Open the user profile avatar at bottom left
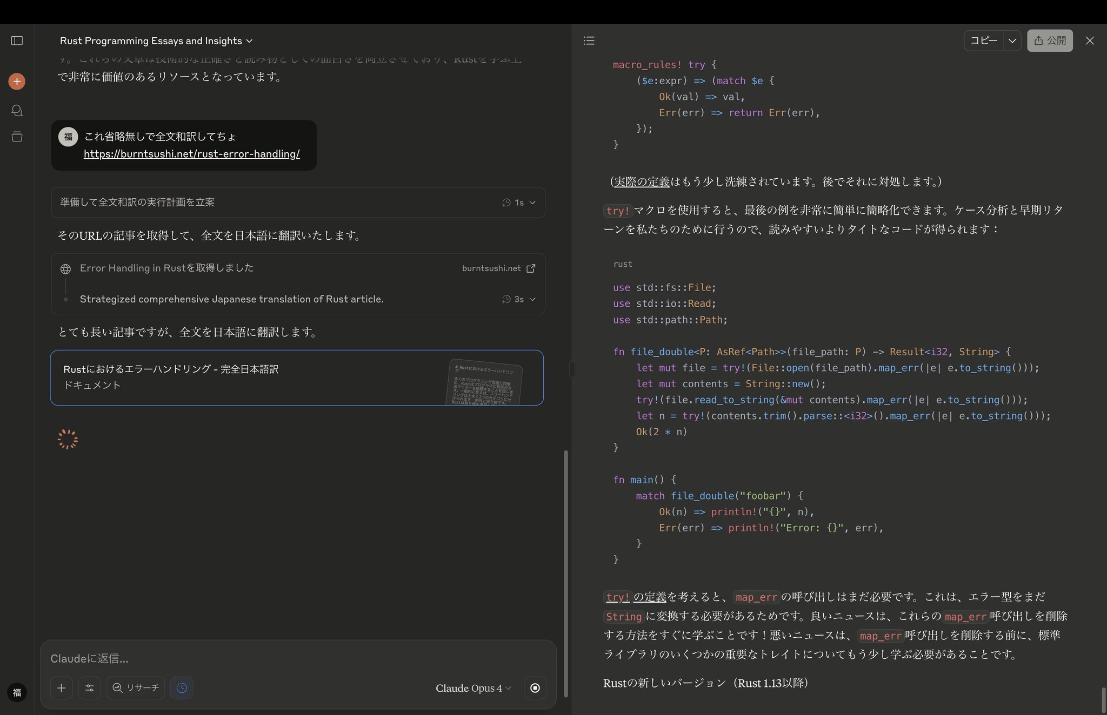Image resolution: width=1107 pixels, height=715 pixels. [17, 692]
